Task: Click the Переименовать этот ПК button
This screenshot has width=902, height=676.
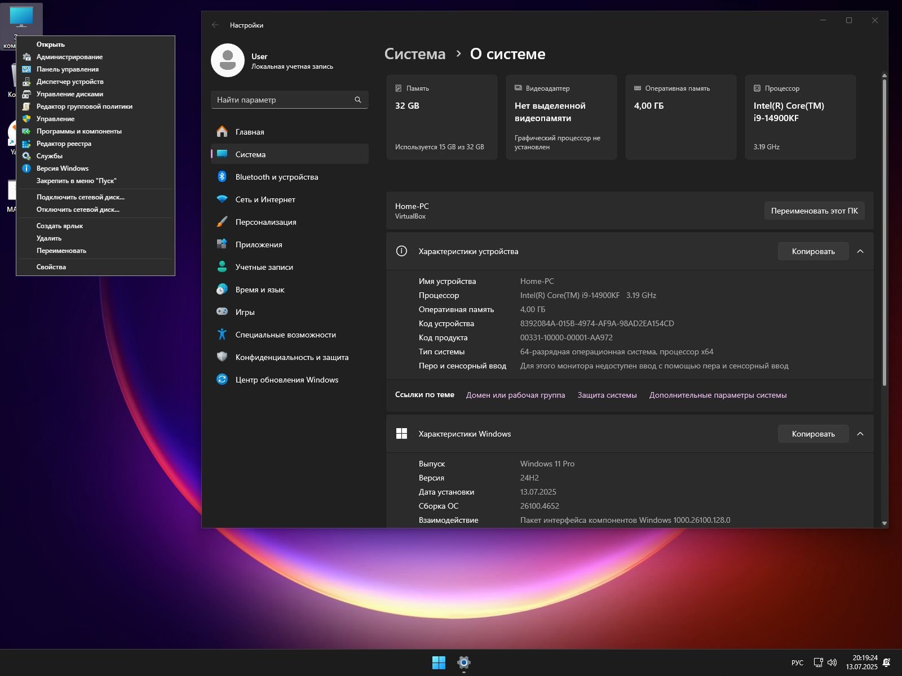Action: point(814,211)
